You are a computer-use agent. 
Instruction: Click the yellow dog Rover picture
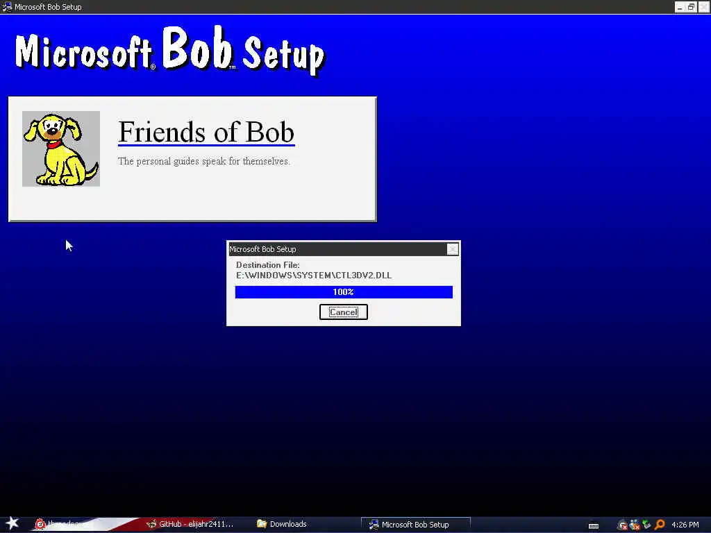[x=61, y=149]
